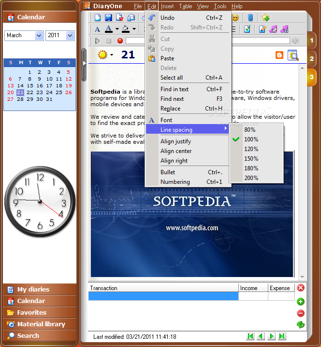Open the Tools menu

pos(220,6)
